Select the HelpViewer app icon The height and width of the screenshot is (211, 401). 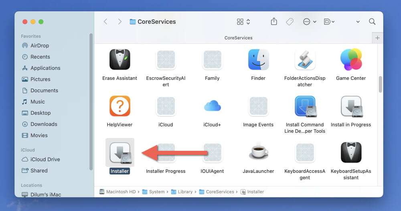tap(119, 106)
